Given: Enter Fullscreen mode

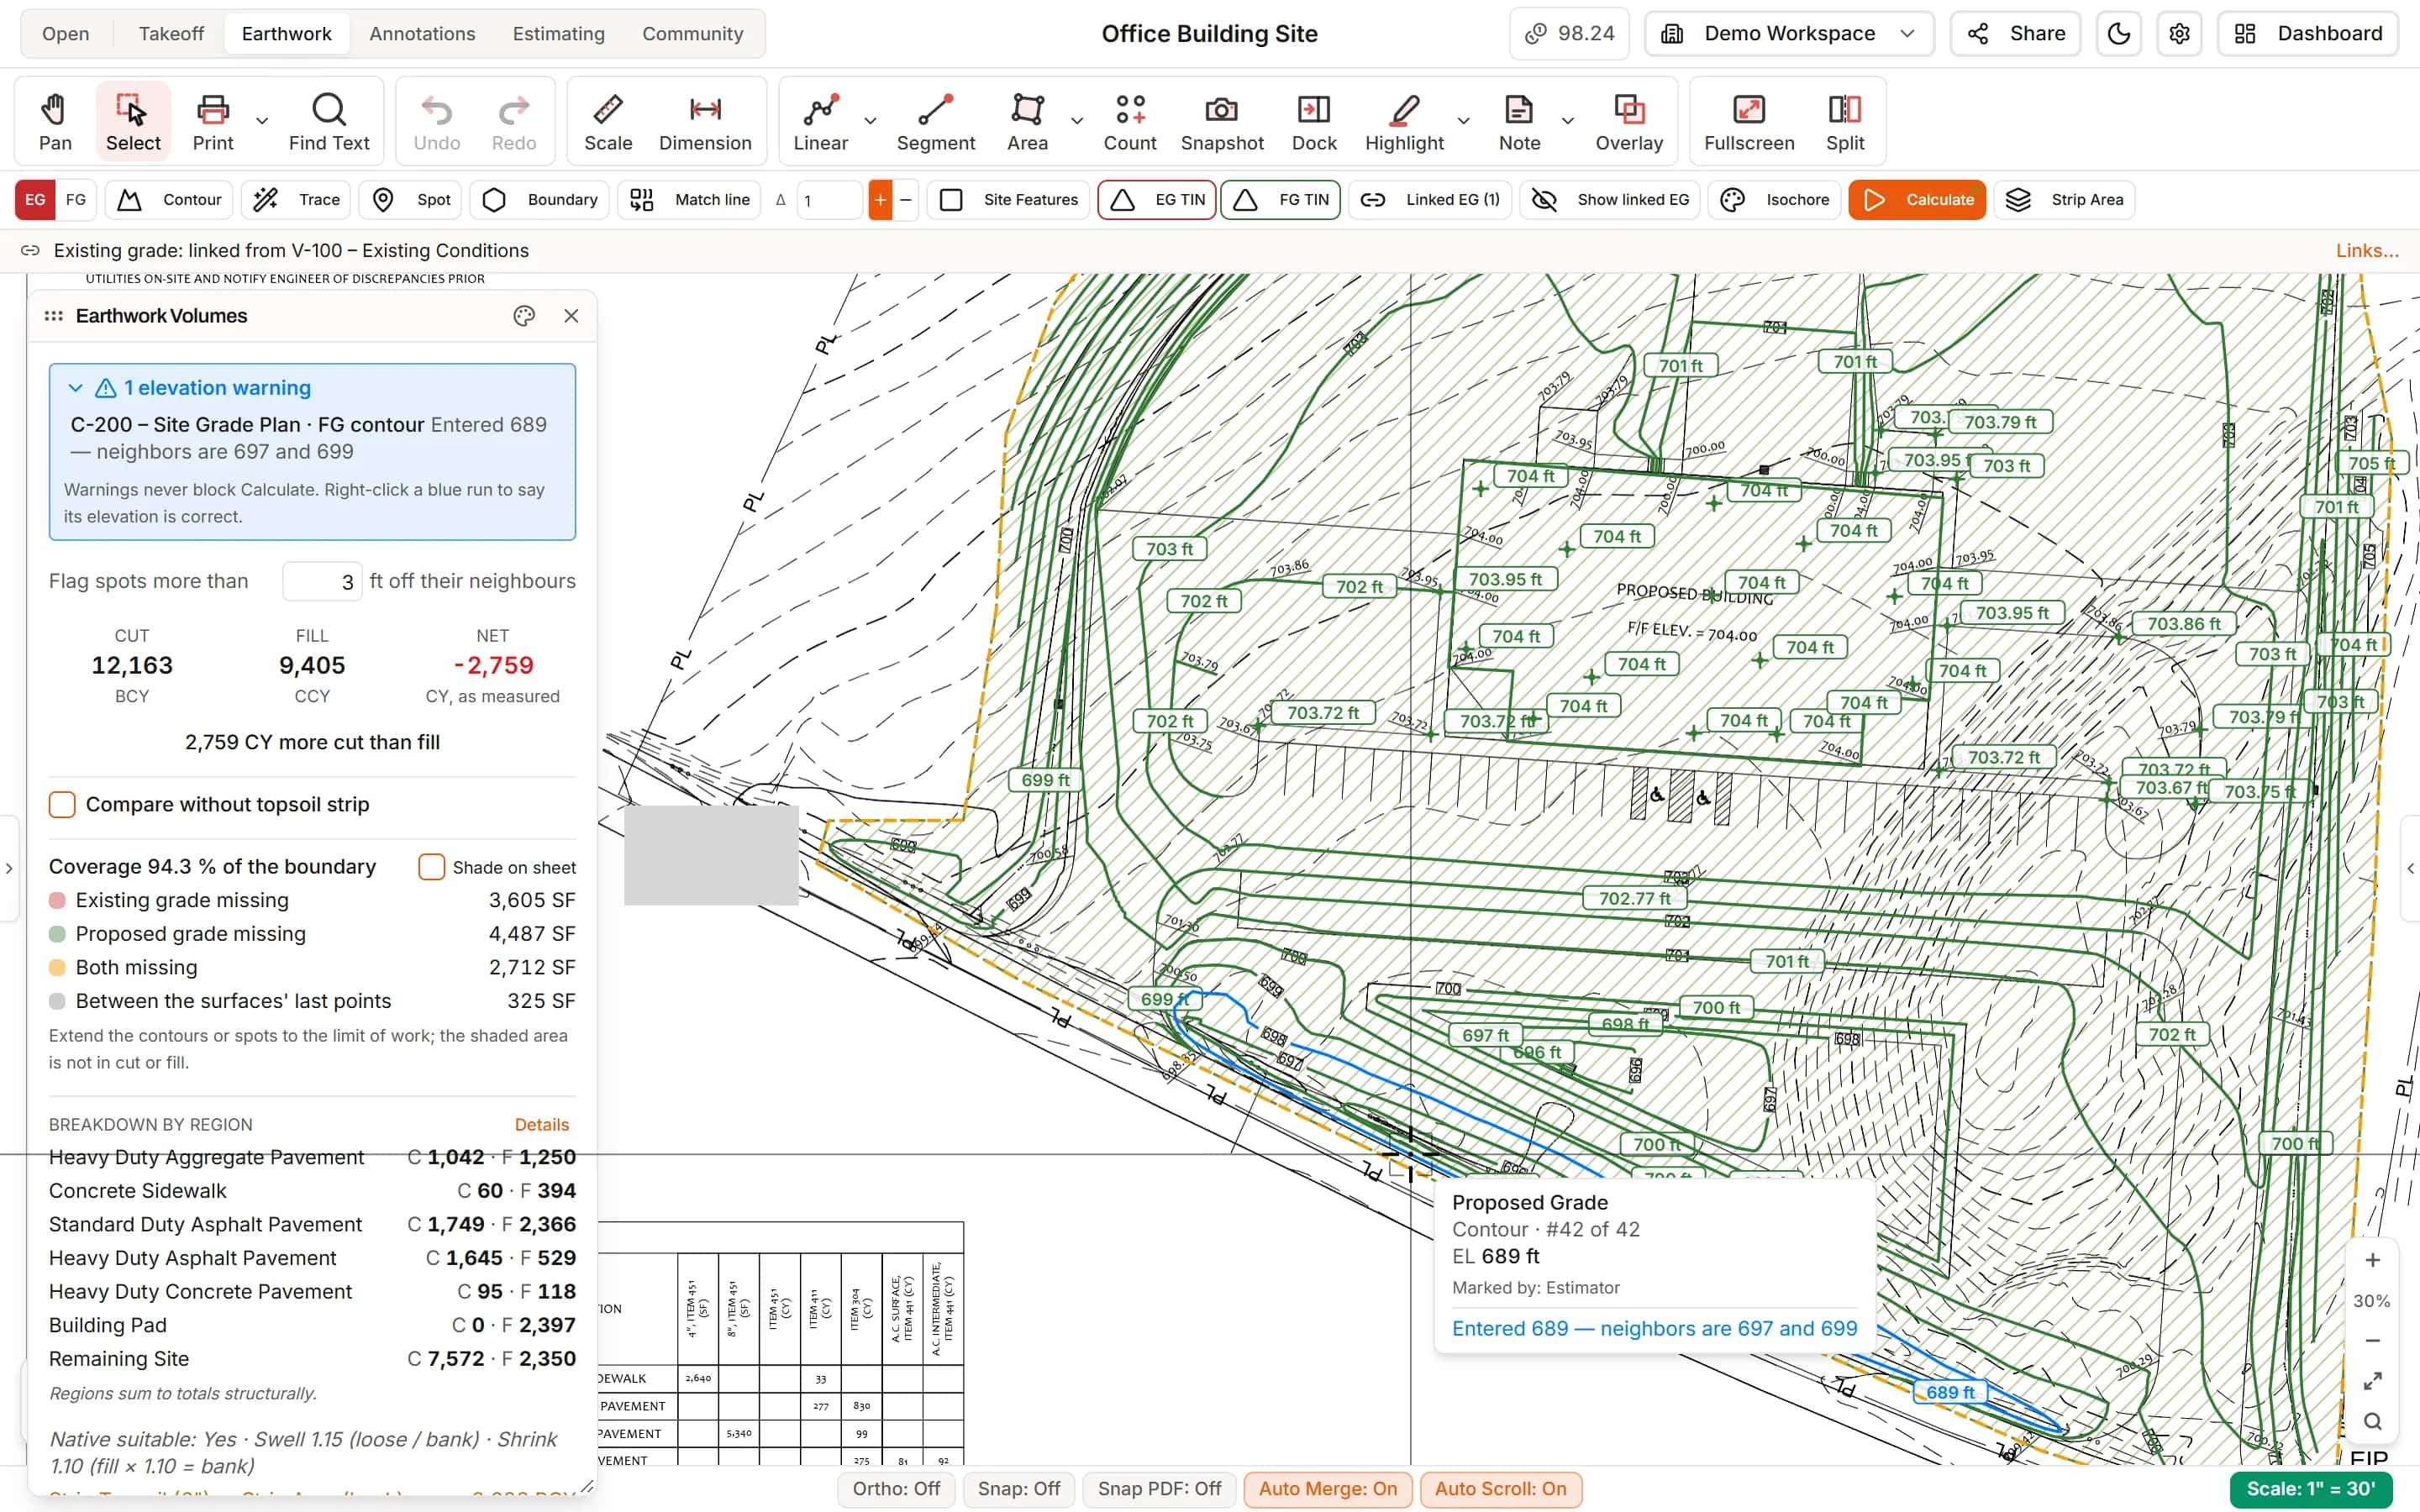Looking at the screenshot, I should click(x=1749, y=121).
